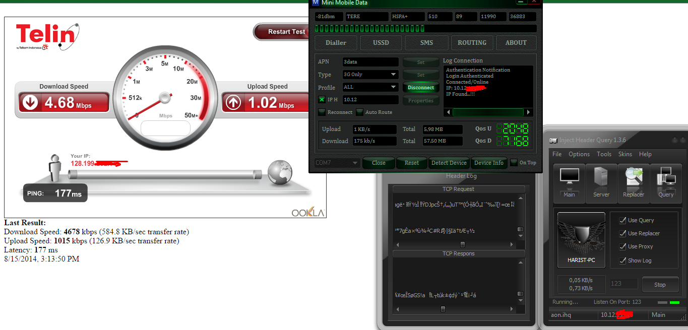Open the Options menu

click(x=579, y=154)
